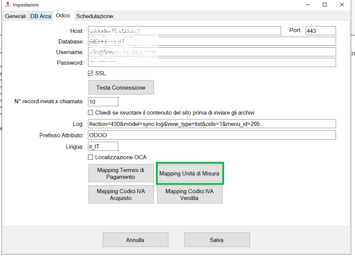Click the Lingua input box

tap(103, 146)
